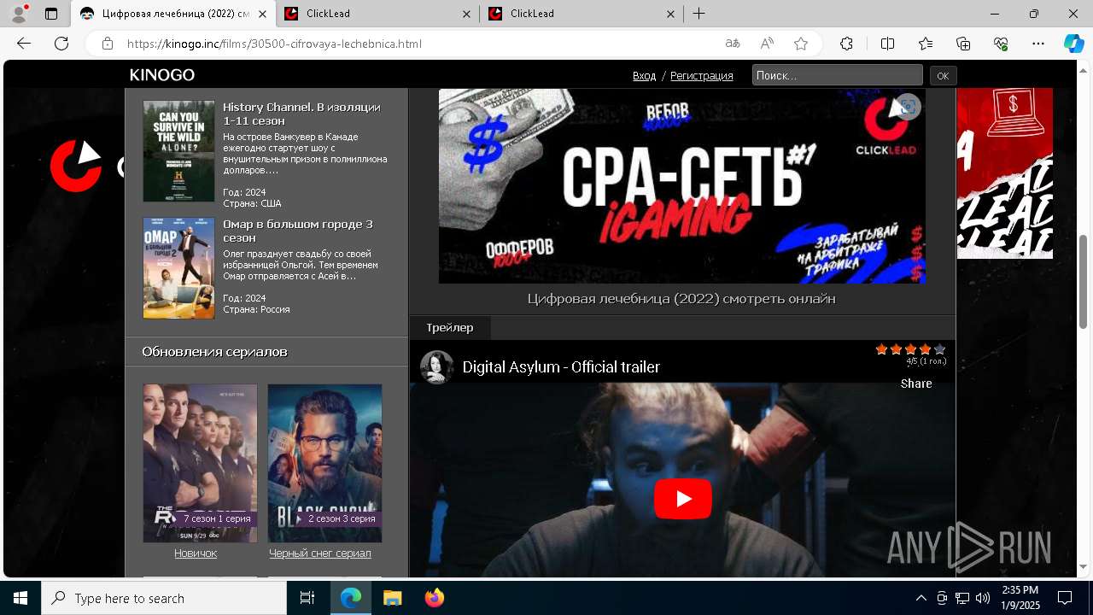Focus the Поиск search field
Screen dimensions: 1093x615
click(837, 75)
